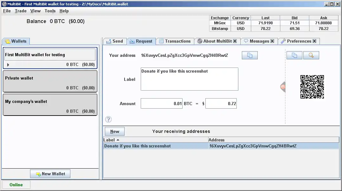The height and width of the screenshot is (191, 342).
Task: Open the Transactions tab
Action: click(x=175, y=41)
